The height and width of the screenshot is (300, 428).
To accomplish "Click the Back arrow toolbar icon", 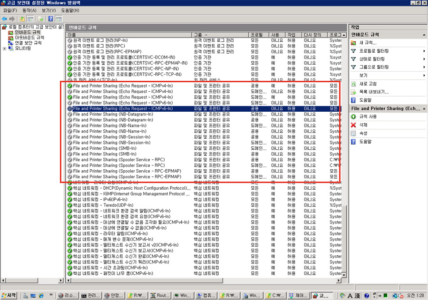I will click(4, 19).
